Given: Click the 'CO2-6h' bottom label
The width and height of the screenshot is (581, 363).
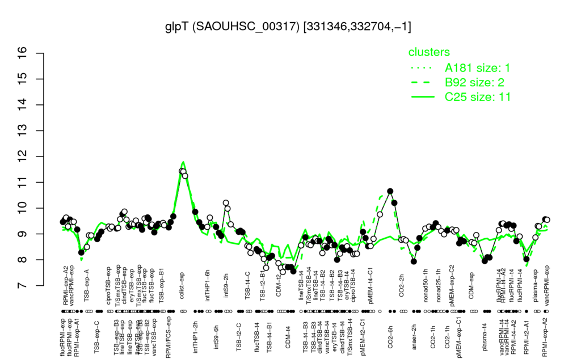Looking at the screenshot, I should click(x=390, y=337).
